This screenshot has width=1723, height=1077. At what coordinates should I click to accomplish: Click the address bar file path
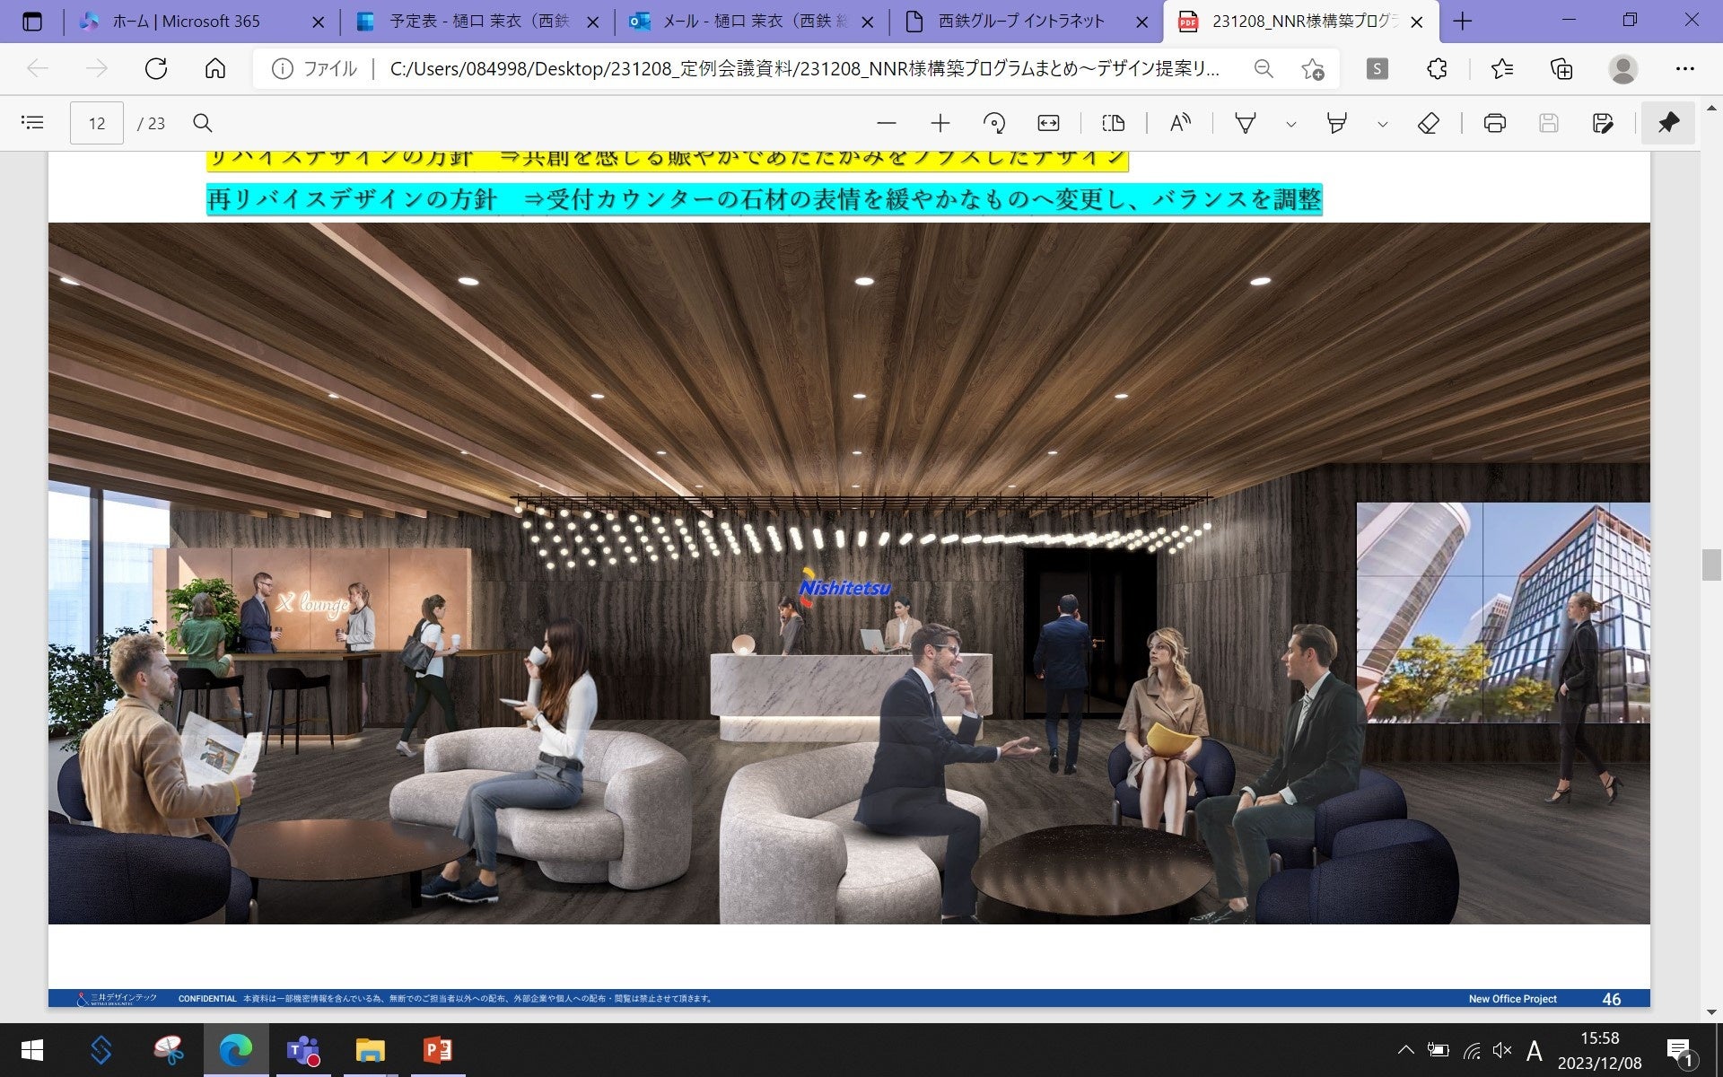(805, 69)
